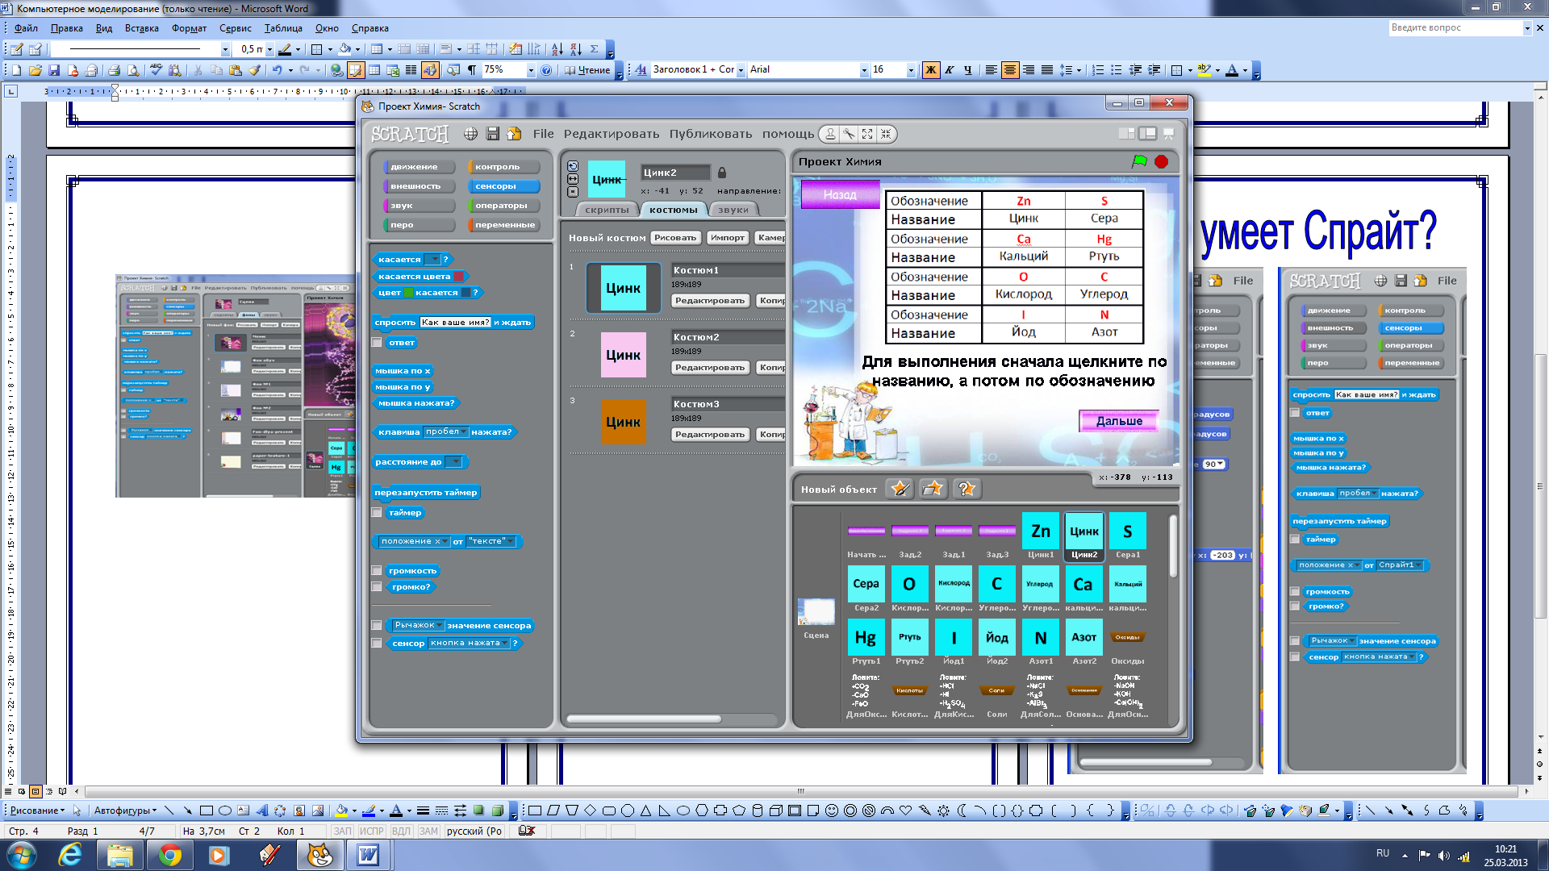Click the 3-D style icon on drawing toolbar
This screenshot has width=1549, height=871.
pyautogui.click(x=498, y=811)
